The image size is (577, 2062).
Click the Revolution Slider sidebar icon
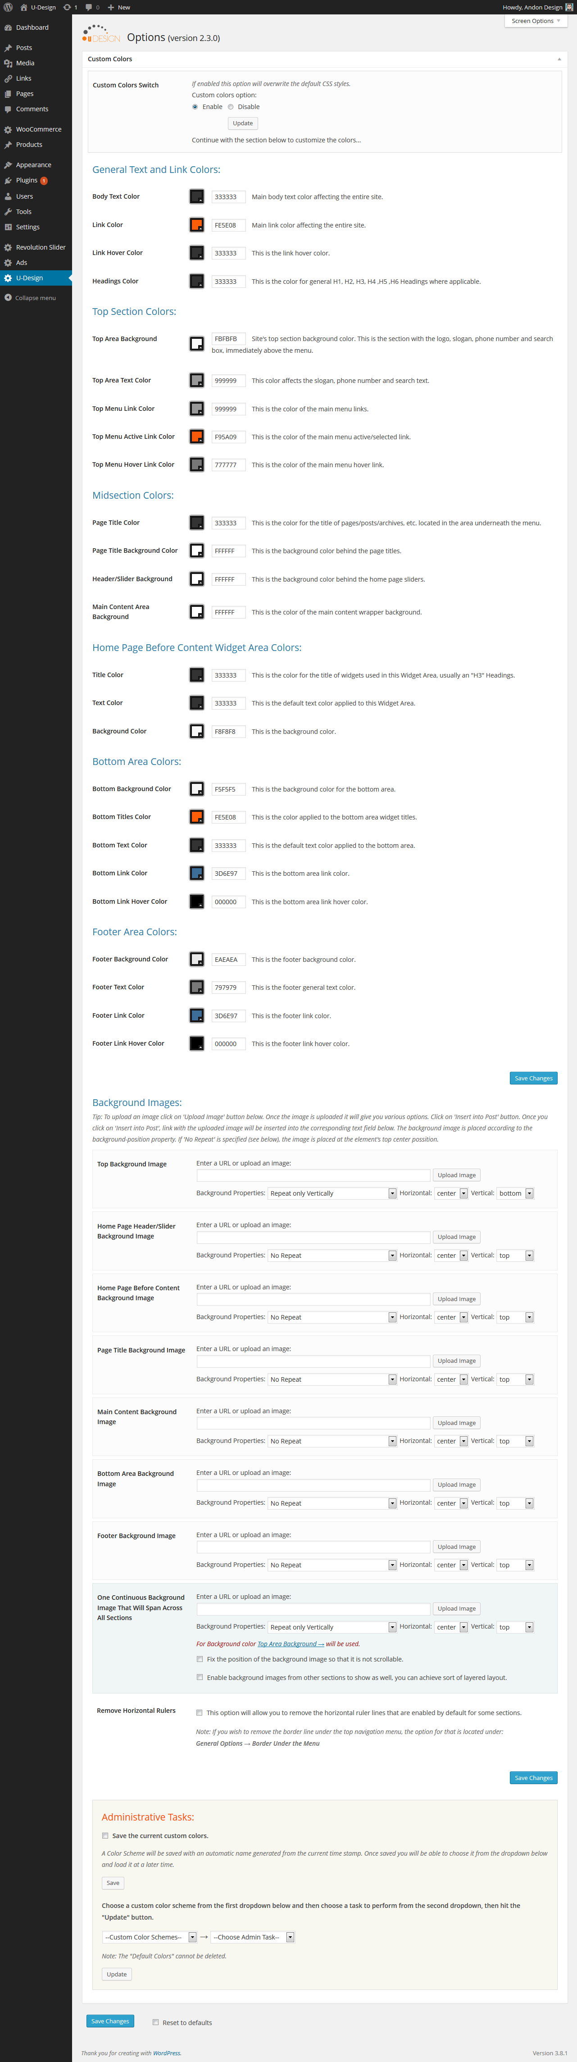(8, 247)
